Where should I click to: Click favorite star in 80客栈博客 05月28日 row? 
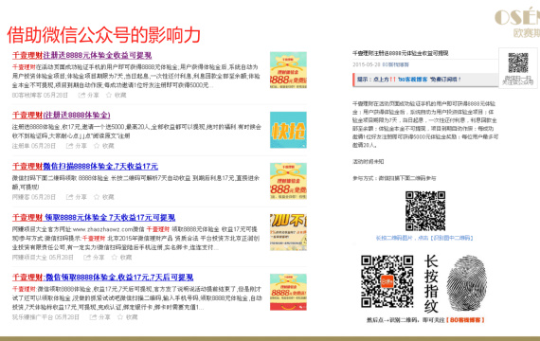coord(109,95)
